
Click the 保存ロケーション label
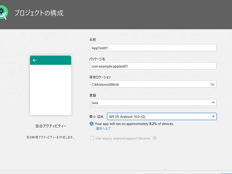point(100,77)
